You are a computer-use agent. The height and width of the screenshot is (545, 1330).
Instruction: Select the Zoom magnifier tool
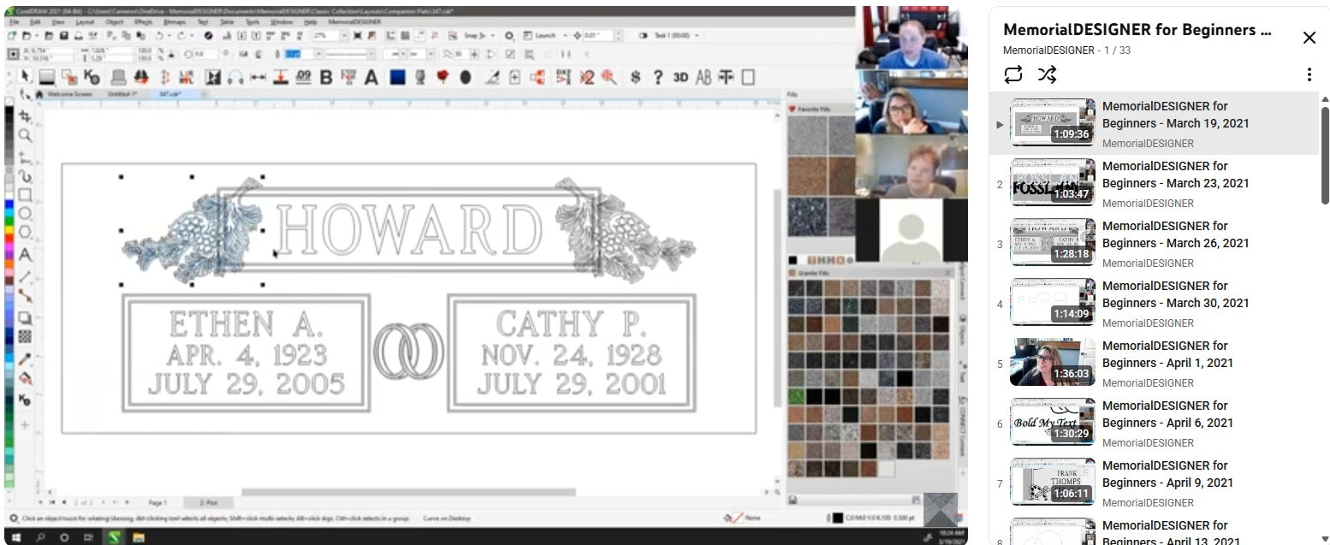25,135
